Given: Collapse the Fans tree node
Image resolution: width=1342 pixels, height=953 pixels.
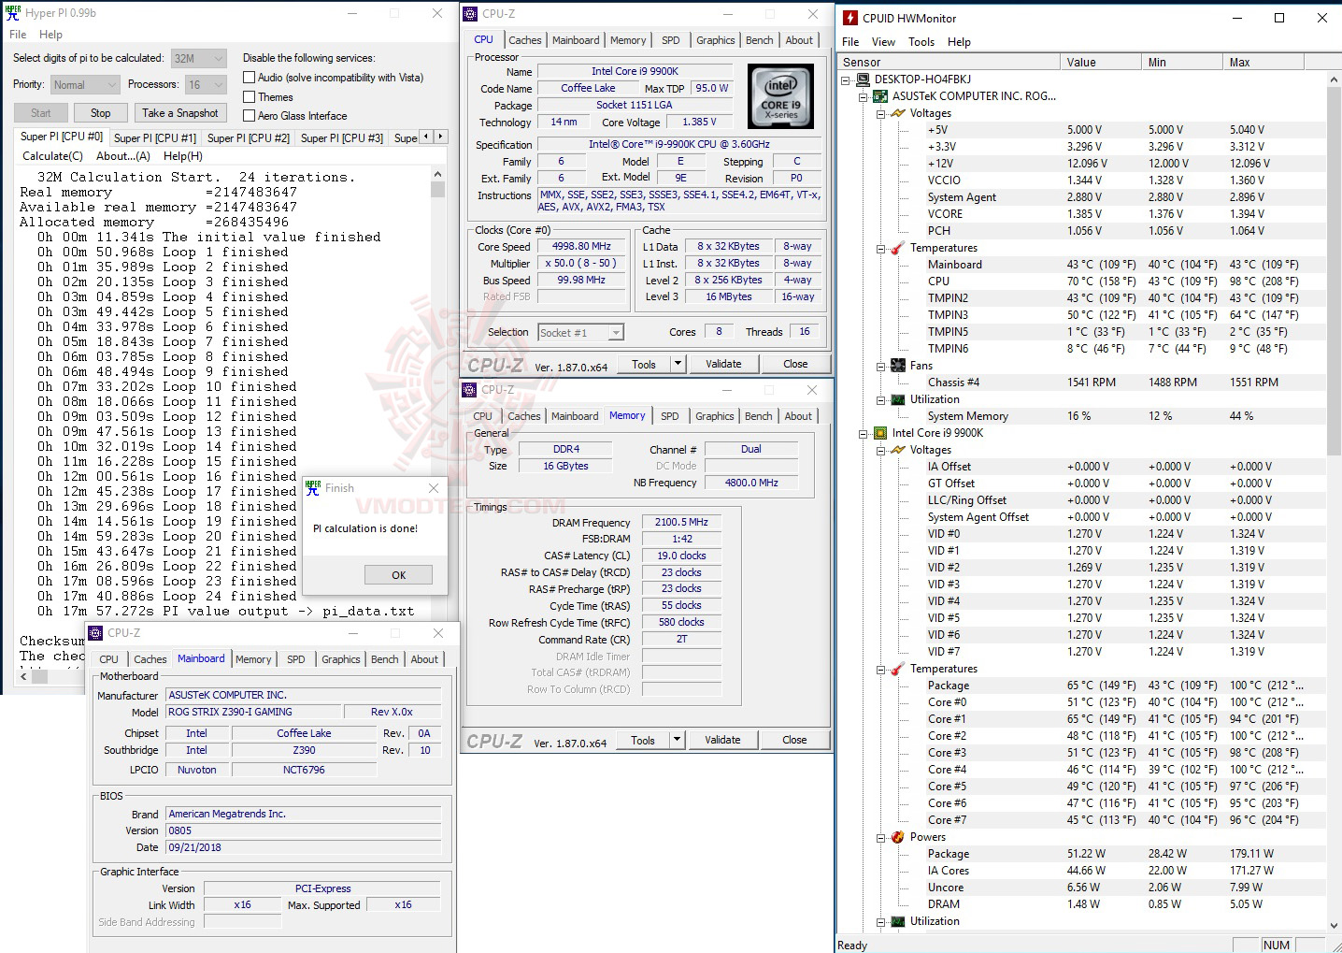Looking at the screenshot, I should [880, 366].
